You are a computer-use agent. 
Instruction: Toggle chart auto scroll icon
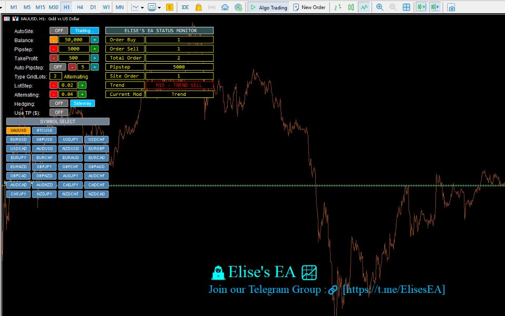(422, 7)
